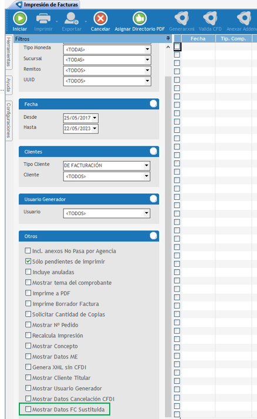The height and width of the screenshot is (419, 257).
Task: Open Exportar dropdown arrow in toolbar
Action: [86, 21]
